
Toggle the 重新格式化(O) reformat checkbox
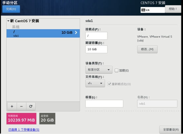pos(109,84)
